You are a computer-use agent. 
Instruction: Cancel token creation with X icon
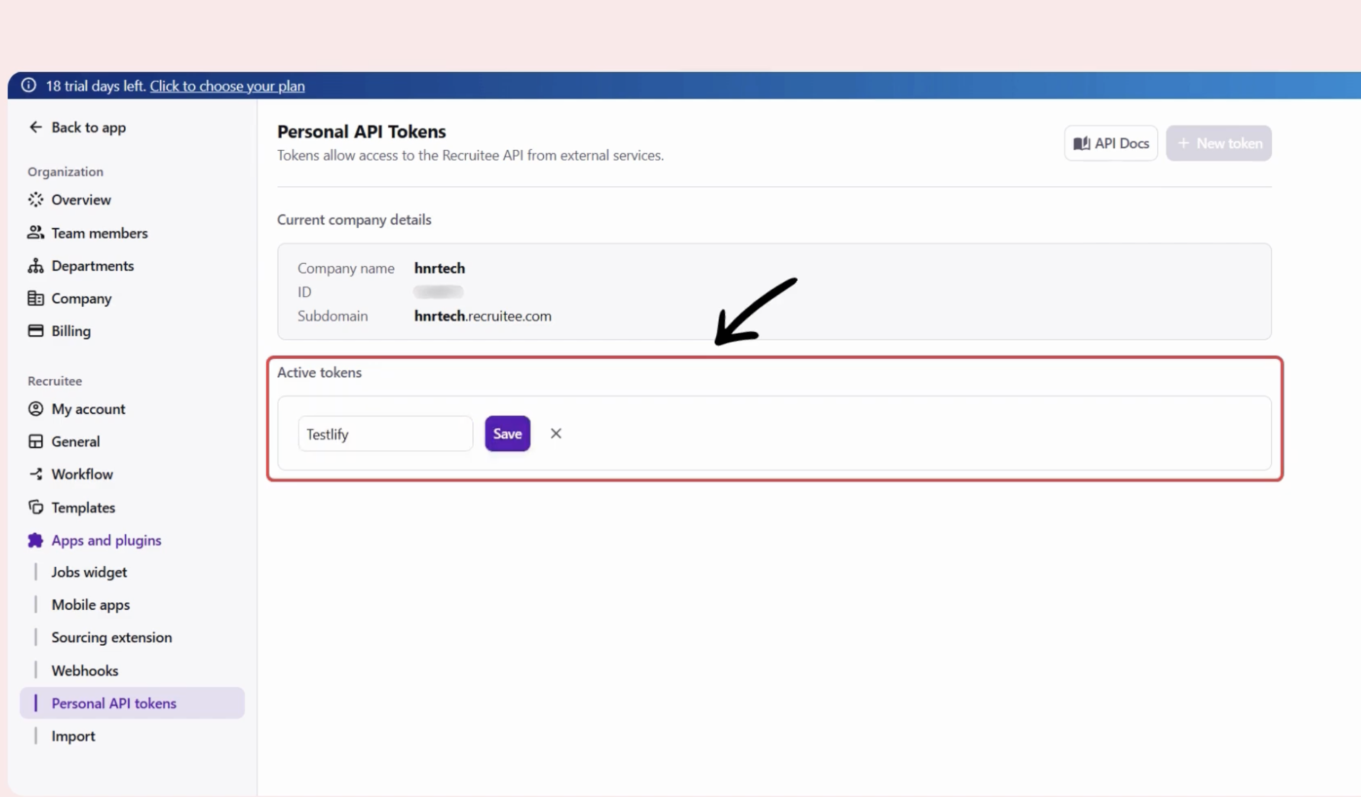[556, 434]
